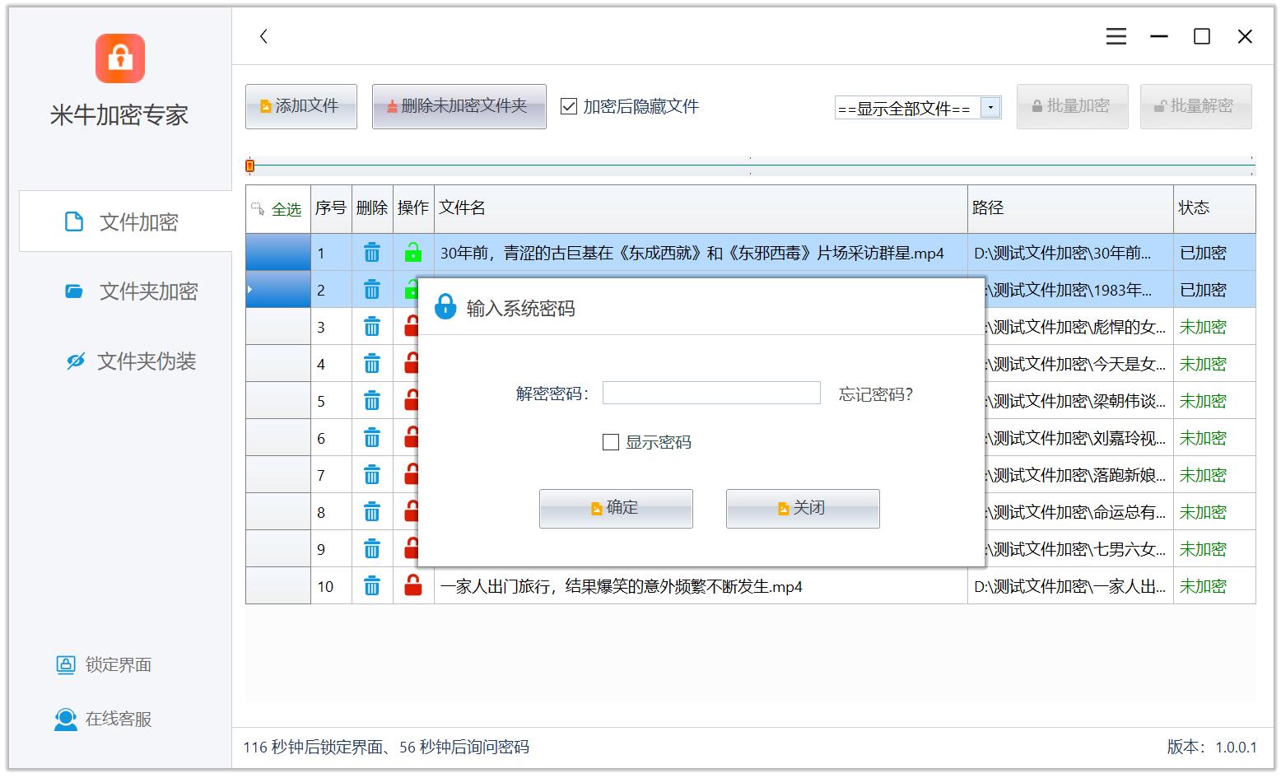
Task: Open the hamburger menu in title bar
Action: [x=1116, y=36]
